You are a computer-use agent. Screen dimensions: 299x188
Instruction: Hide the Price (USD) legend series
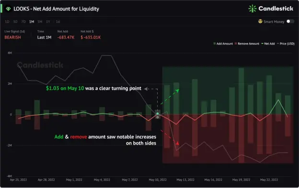pyautogui.click(x=286, y=44)
